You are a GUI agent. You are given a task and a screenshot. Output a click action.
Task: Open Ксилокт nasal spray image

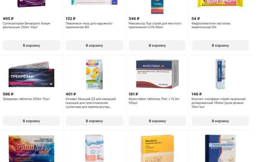[x=220, y=74]
